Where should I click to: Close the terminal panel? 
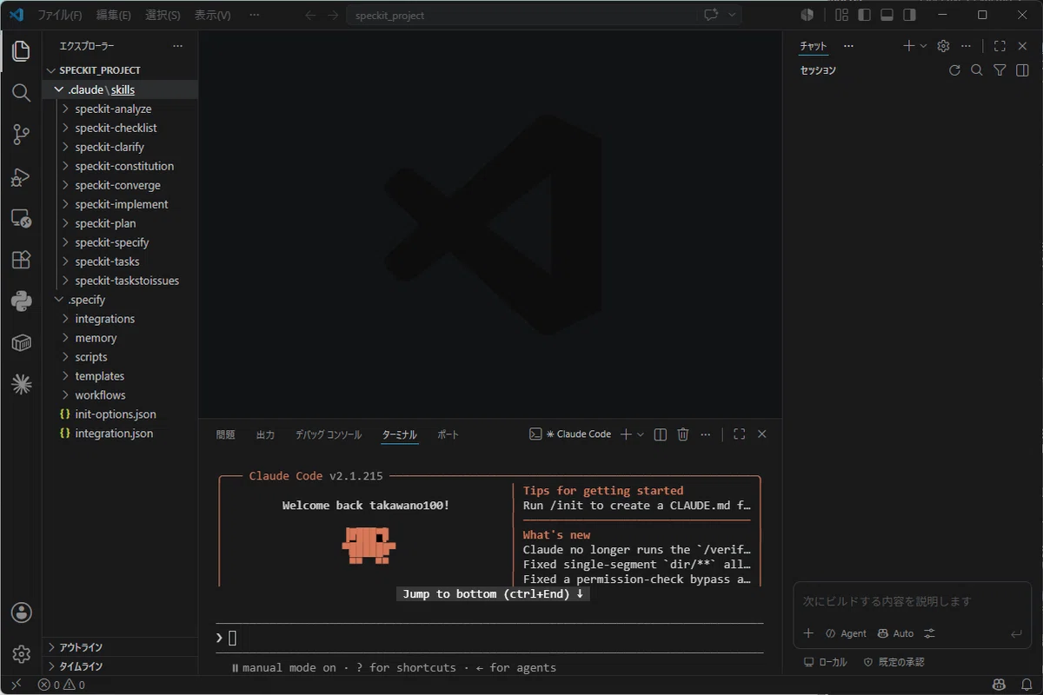(x=762, y=434)
